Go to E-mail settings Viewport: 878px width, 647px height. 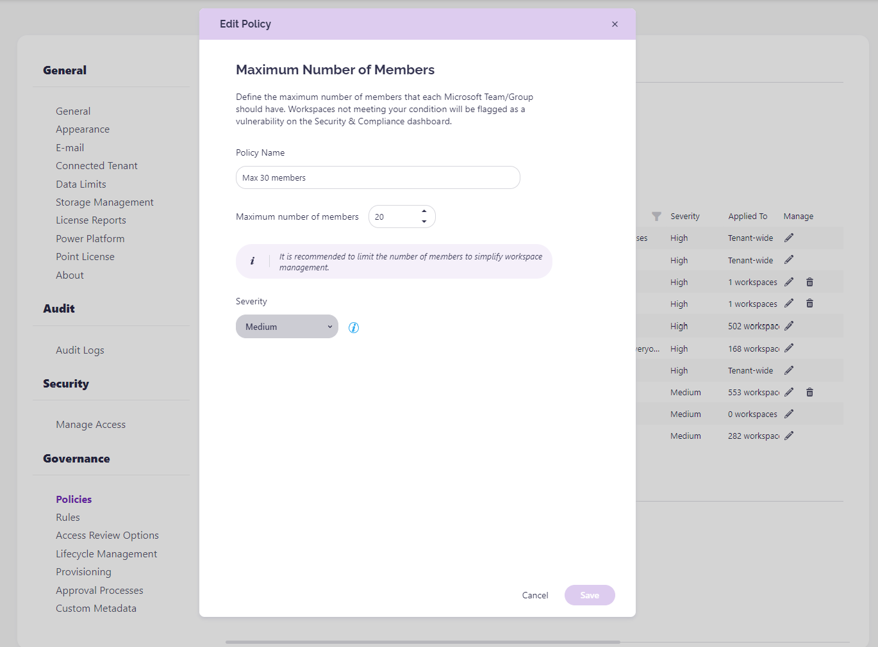[x=70, y=148]
